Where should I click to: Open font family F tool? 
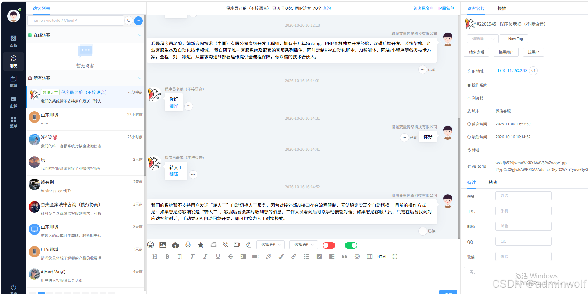tap(192, 257)
